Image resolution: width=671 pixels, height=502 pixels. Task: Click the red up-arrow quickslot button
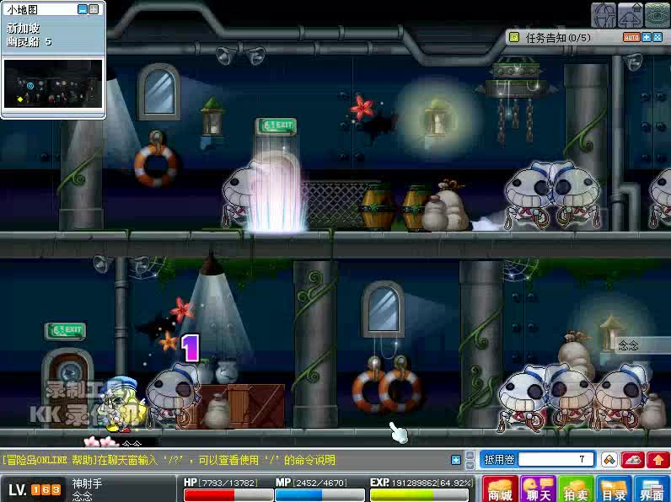658,460
